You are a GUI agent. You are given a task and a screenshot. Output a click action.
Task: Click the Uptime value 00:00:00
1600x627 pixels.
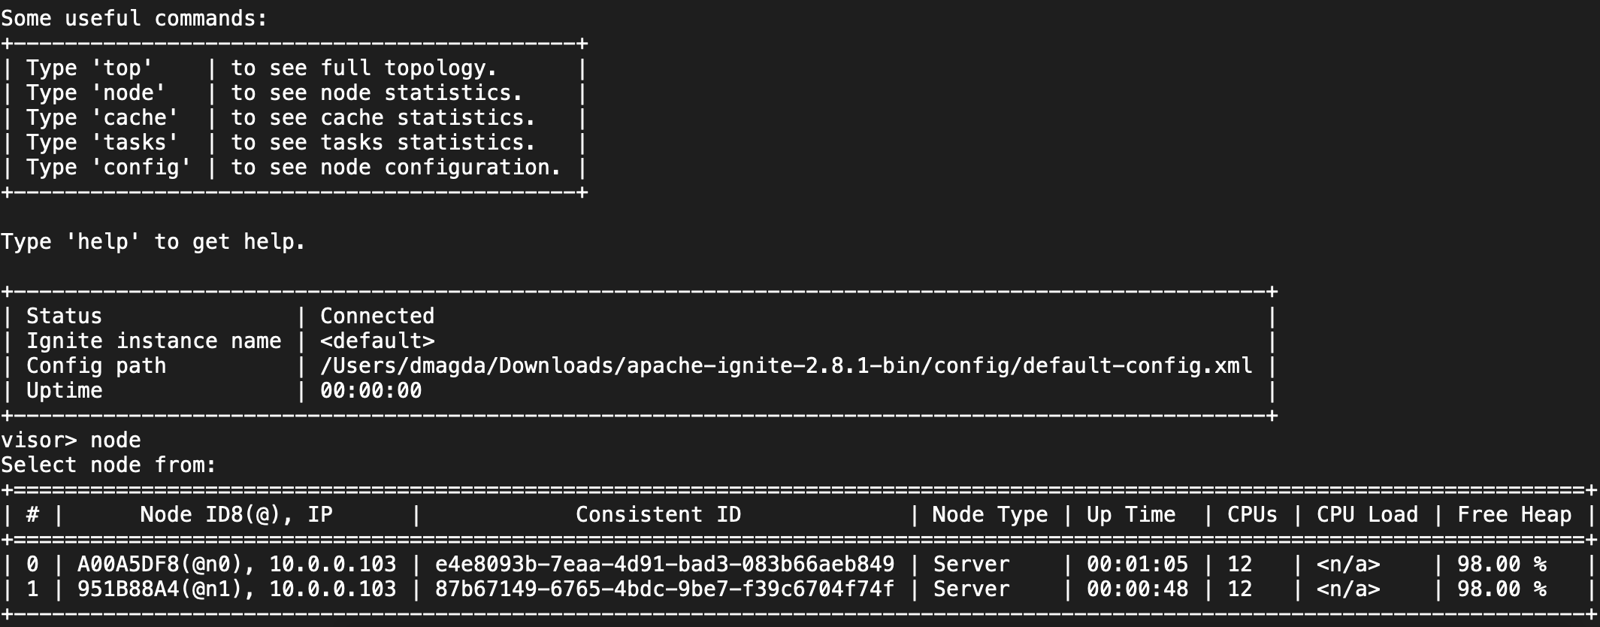click(x=371, y=391)
